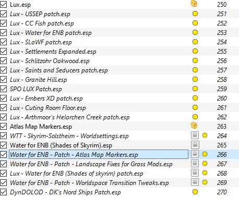Click lock icon of Worldspace Transition Tweaks patch

(x=195, y=182)
